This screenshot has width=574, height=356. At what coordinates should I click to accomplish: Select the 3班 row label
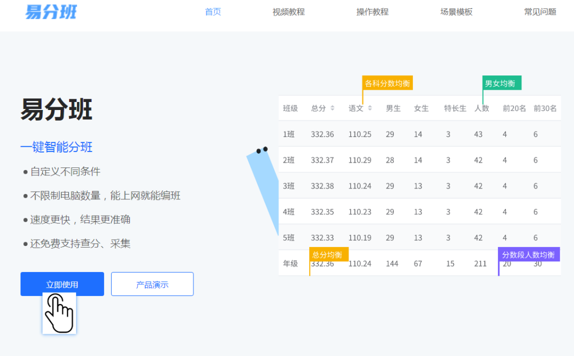(289, 186)
